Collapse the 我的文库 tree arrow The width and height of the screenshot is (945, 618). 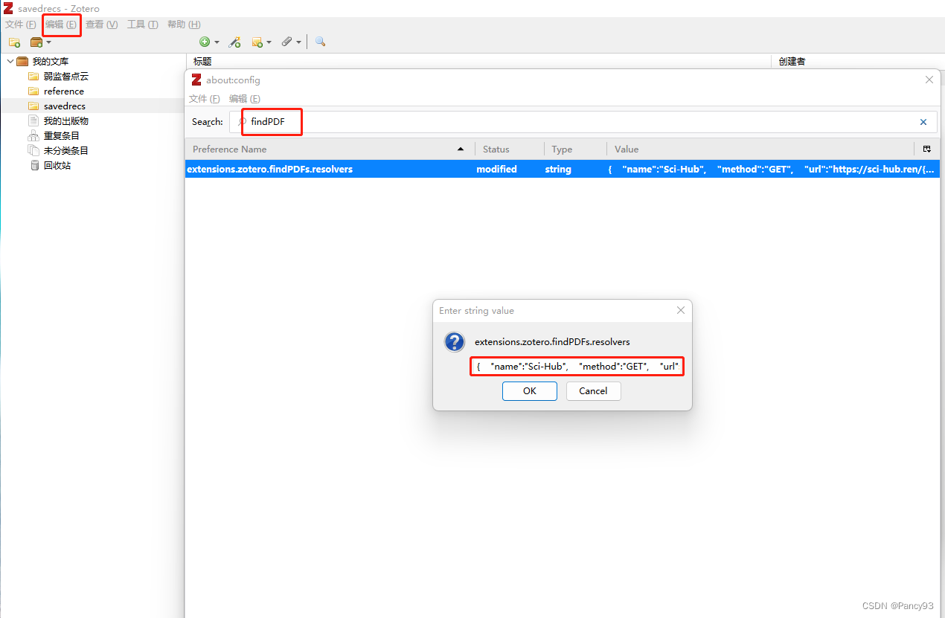tap(10, 61)
